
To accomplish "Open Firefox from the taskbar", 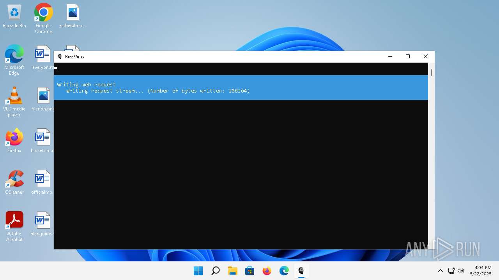I will pos(267,271).
